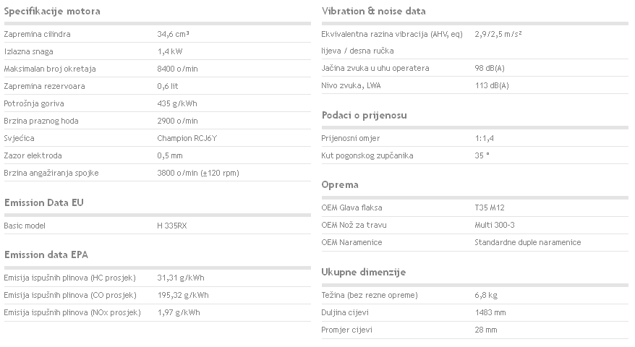Select the Maksimalan broj okretaja label

tap(50, 69)
